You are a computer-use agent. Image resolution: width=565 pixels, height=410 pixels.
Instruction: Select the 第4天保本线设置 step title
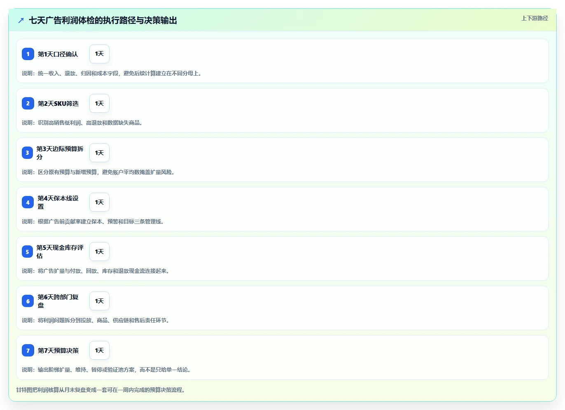tap(58, 202)
